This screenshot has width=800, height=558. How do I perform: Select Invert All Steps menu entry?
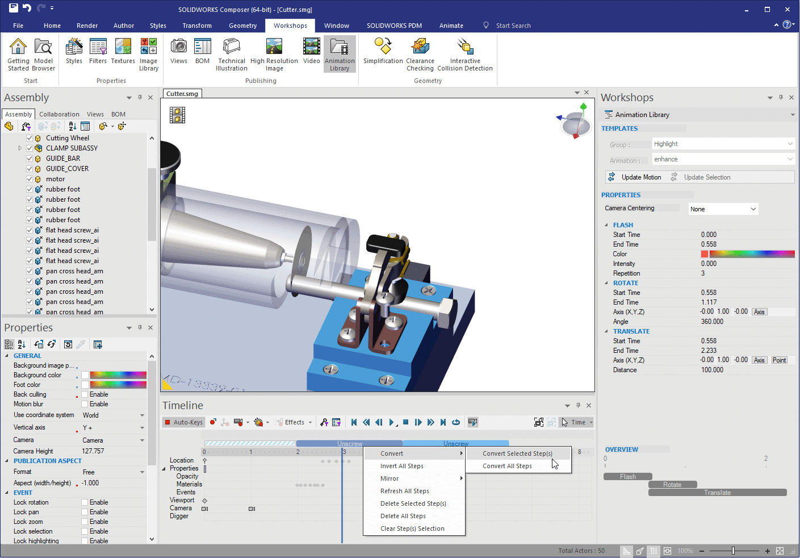click(x=402, y=466)
